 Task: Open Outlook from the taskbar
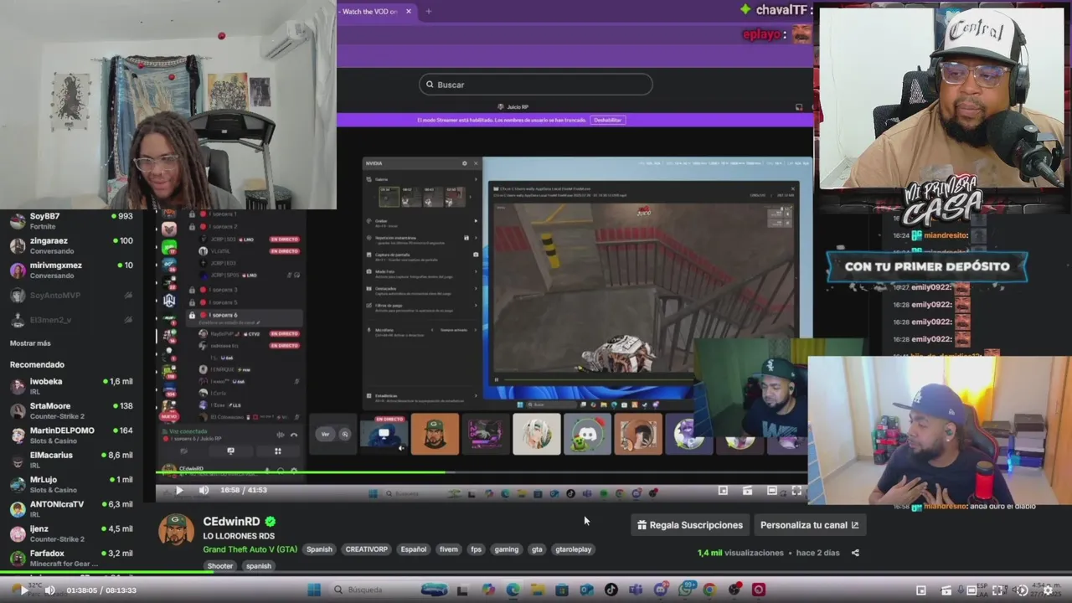[586, 590]
